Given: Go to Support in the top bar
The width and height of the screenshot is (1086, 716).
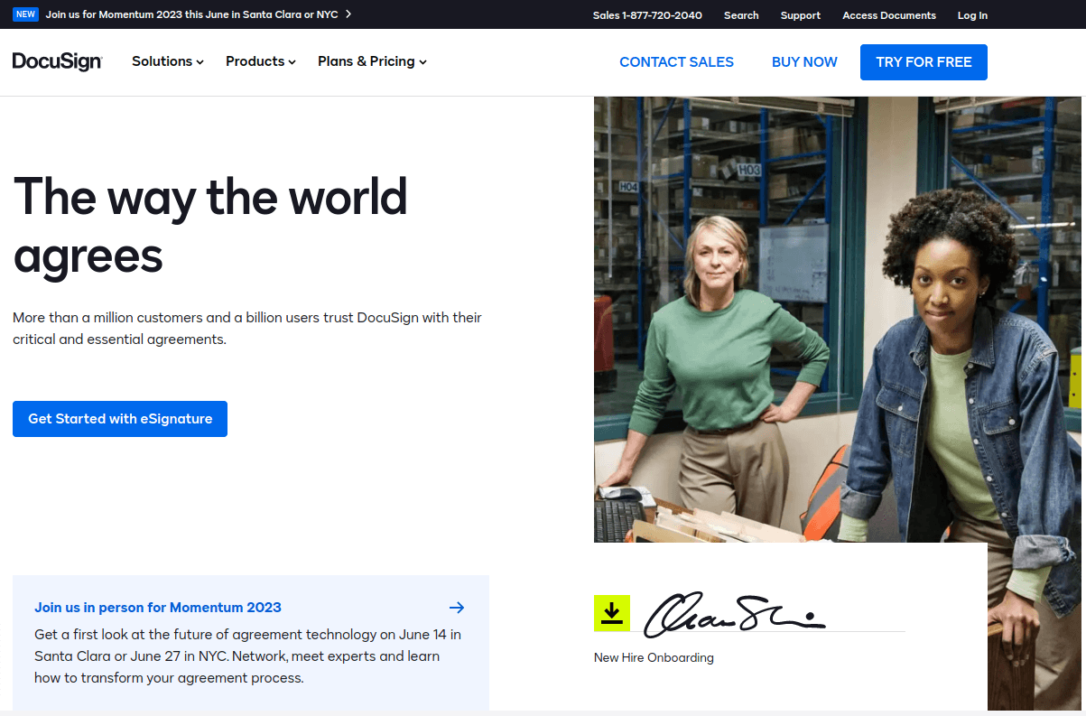Looking at the screenshot, I should click(801, 15).
